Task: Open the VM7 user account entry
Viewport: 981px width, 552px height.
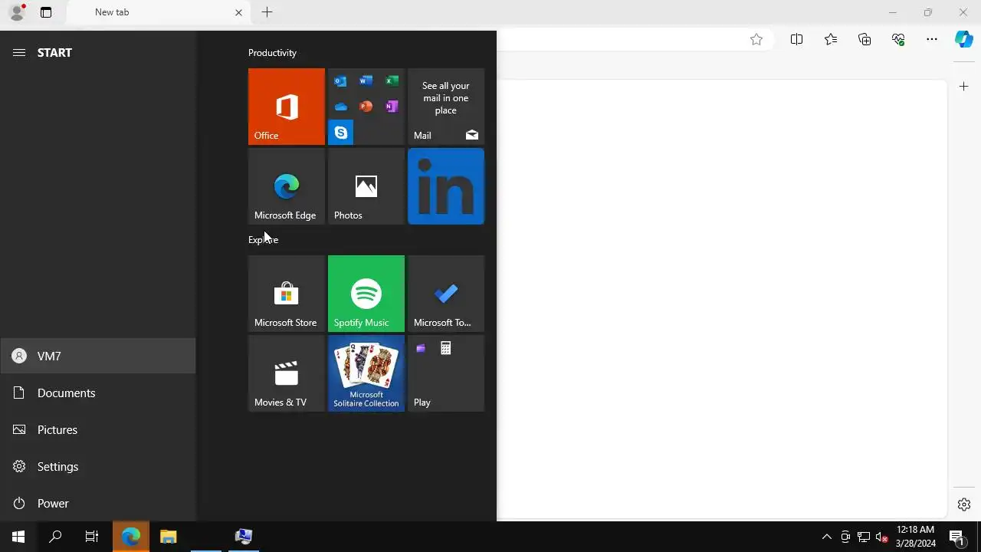Action: coord(98,356)
